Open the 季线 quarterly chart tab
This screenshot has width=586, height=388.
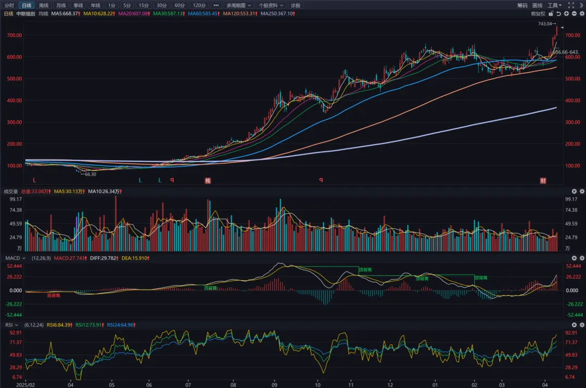coord(78,5)
